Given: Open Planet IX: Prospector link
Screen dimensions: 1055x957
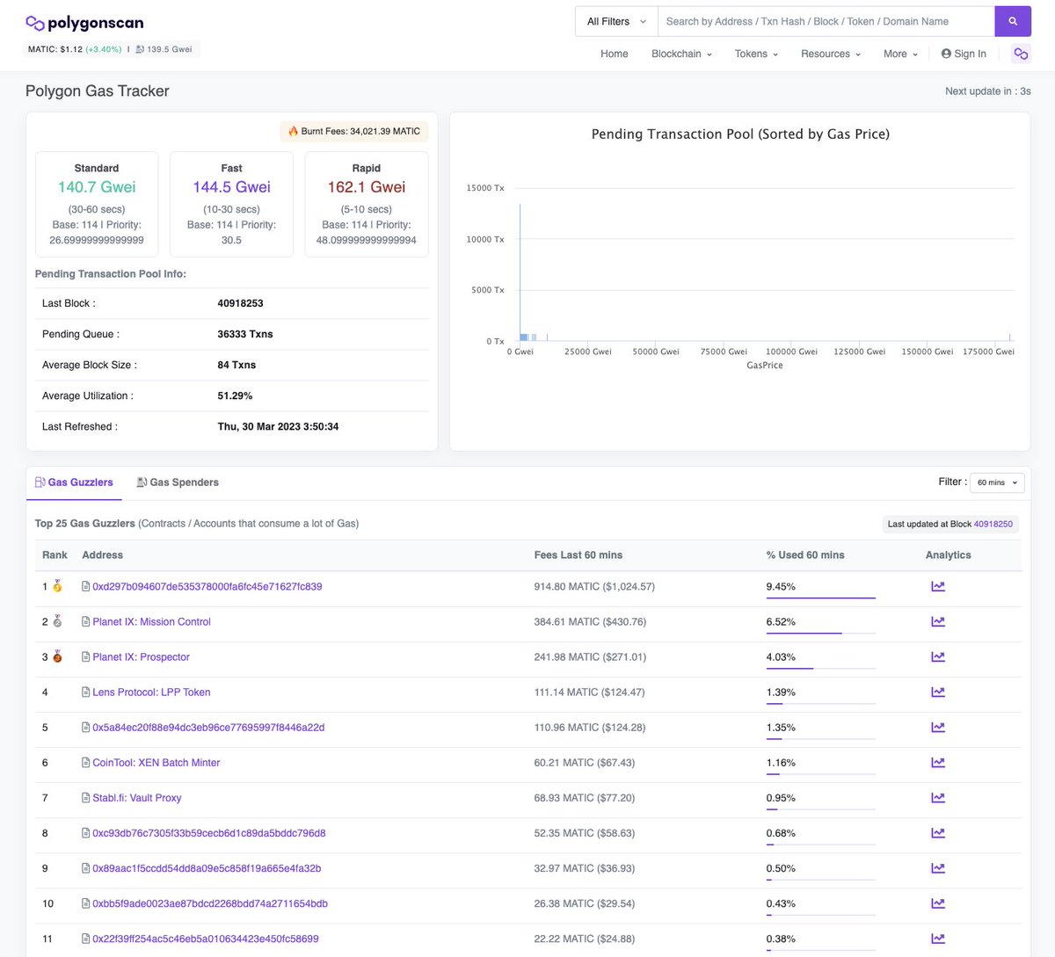Looking at the screenshot, I should pyautogui.click(x=141, y=656).
